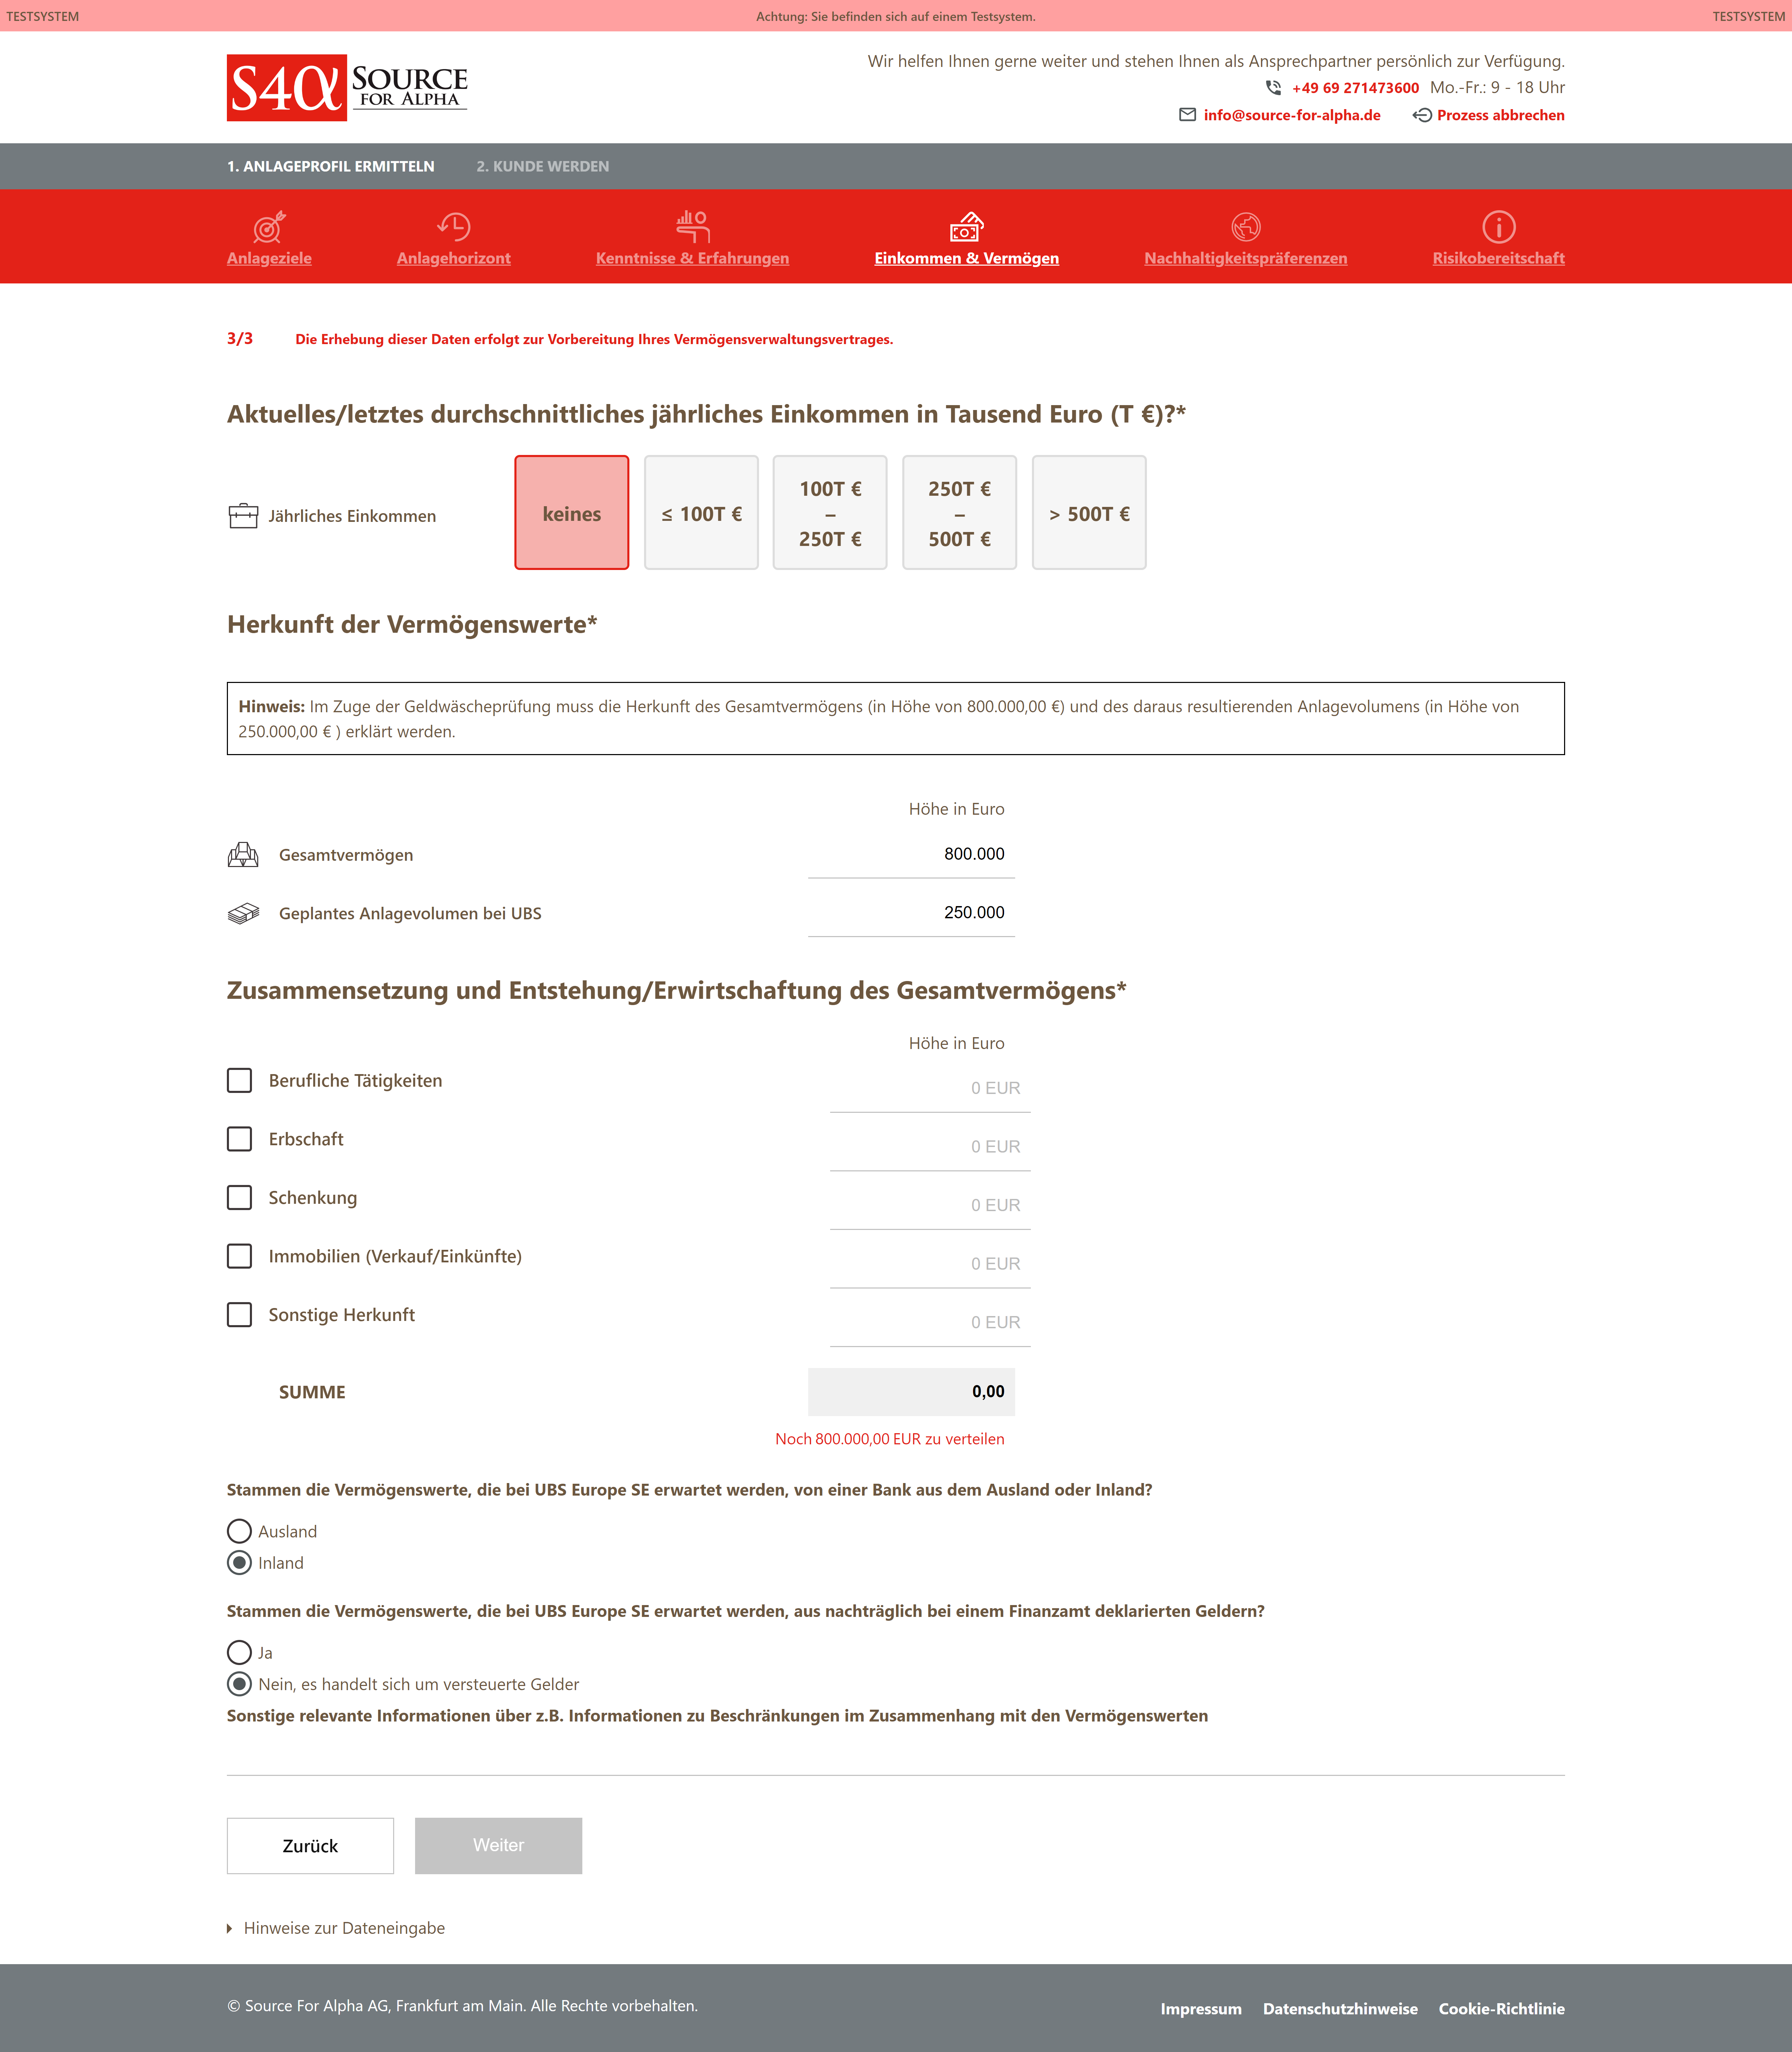This screenshot has height=2052, width=1792.
Task: Click info@source-for-alpha.de email link
Action: pos(1292,115)
